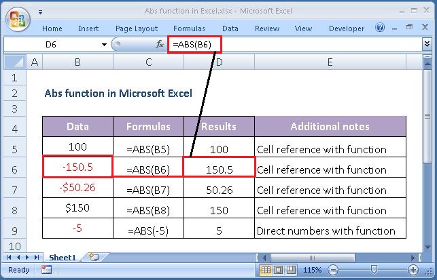Click the Zoom In plus button
The height and width of the screenshot is (280, 437).
click(x=413, y=270)
